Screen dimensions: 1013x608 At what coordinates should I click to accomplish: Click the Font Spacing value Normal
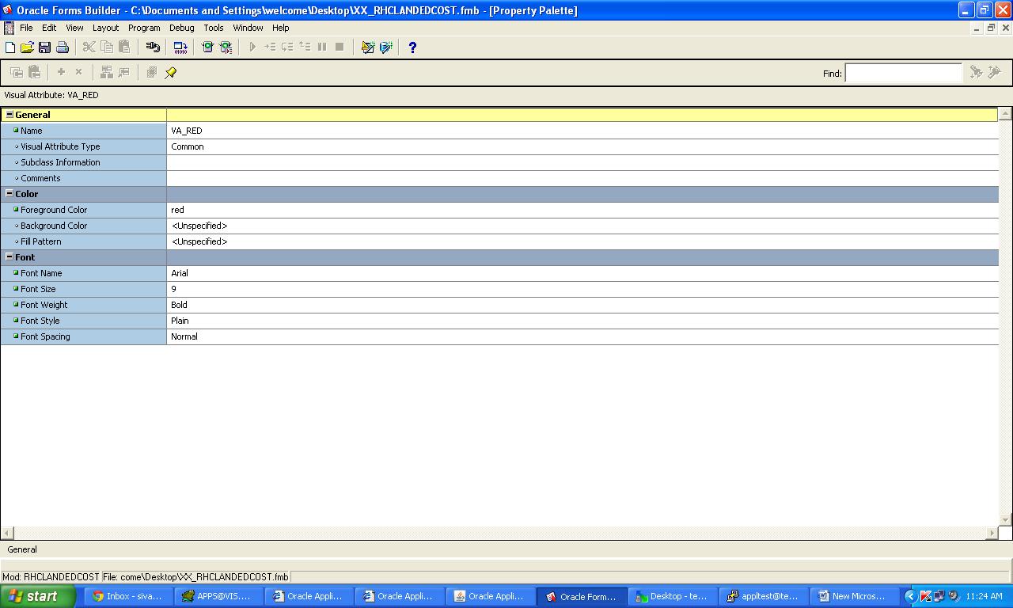pyautogui.click(x=184, y=336)
